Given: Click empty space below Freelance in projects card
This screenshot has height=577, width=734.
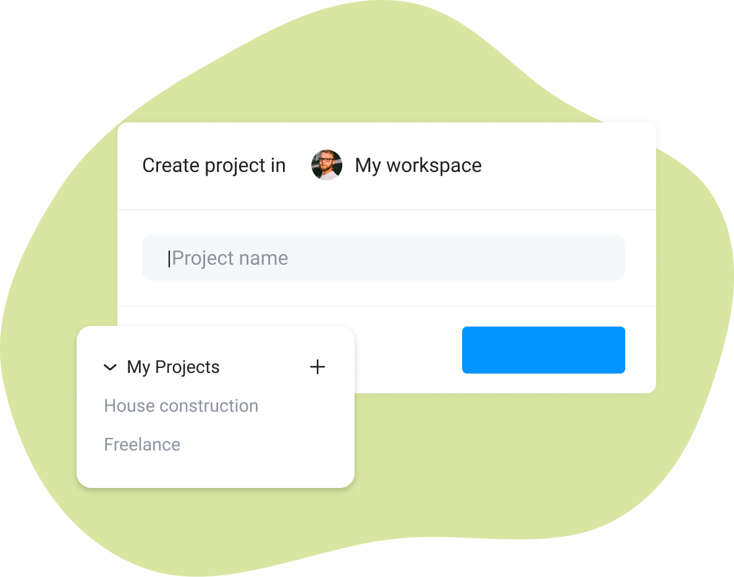Looking at the screenshot, I should coord(216,470).
